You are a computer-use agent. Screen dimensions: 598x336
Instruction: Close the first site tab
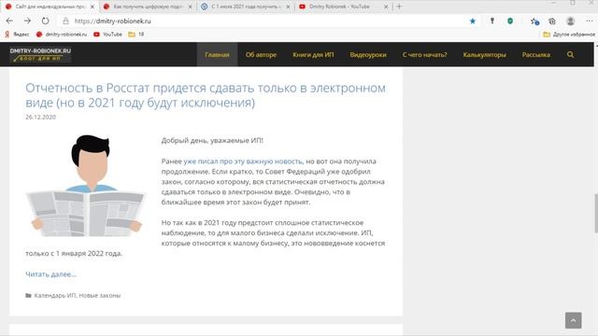click(x=92, y=7)
